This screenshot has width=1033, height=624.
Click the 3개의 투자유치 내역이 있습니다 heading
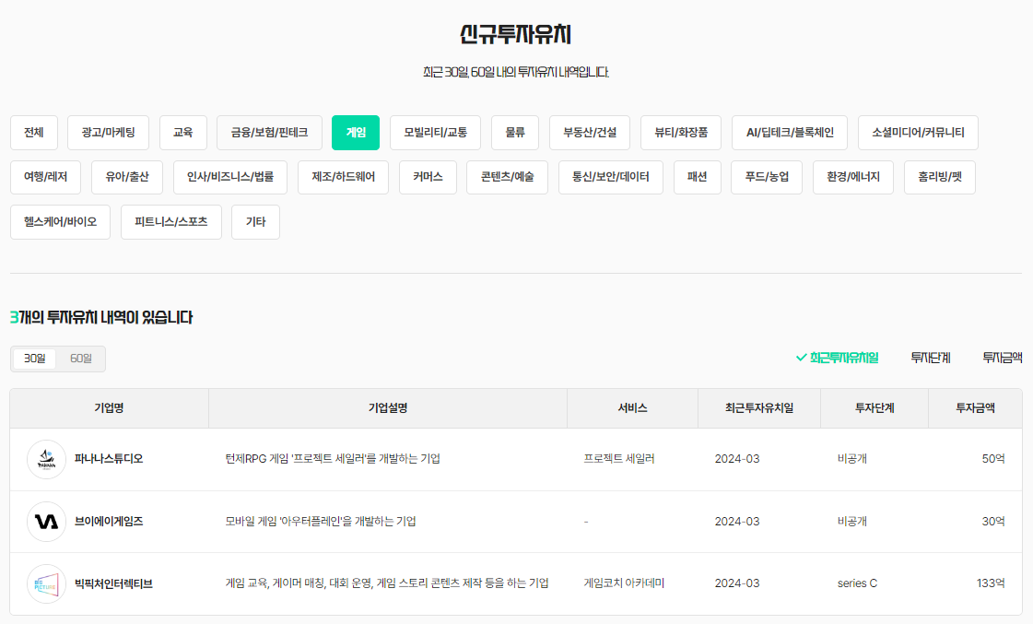[x=101, y=318]
